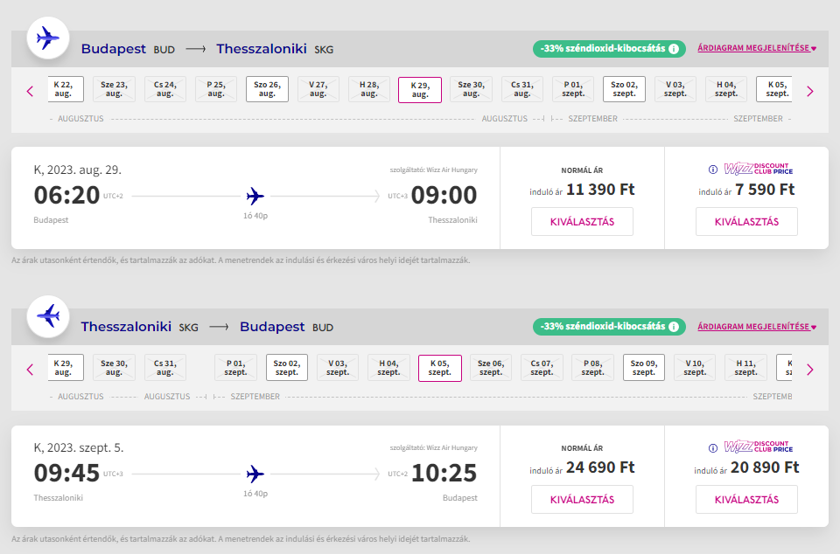
Task: Expand outbound price chart (Árdiagram megjelenítése)
Action: coord(756,49)
